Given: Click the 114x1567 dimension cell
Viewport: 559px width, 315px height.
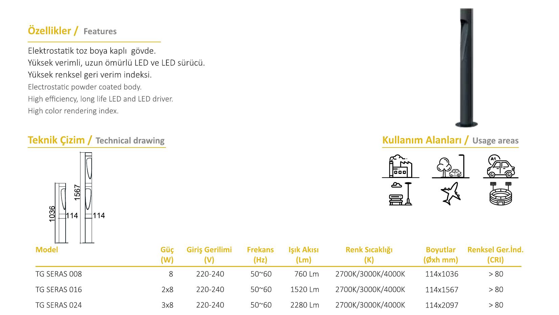Looking at the screenshot, I should [442, 290].
